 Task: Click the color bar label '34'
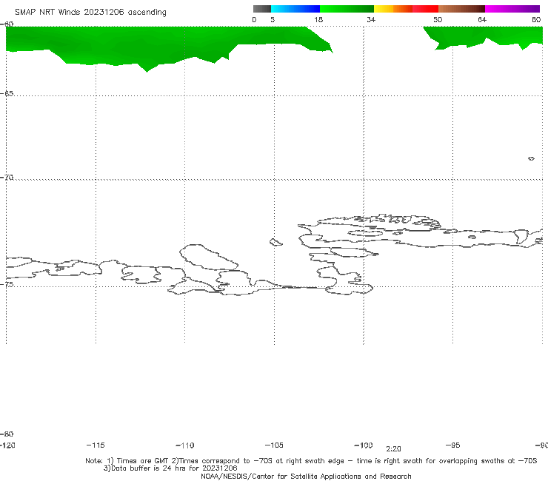pos(371,19)
